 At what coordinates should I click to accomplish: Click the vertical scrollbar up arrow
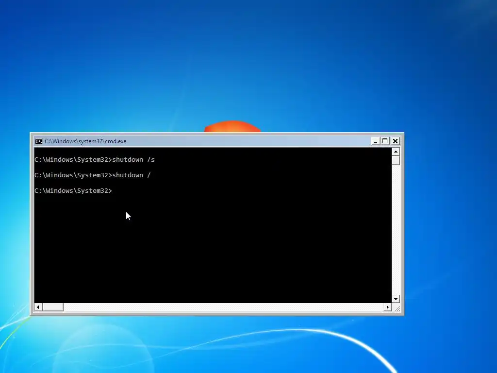point(396,152)
